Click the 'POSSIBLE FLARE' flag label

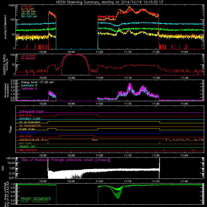(30, 119)
